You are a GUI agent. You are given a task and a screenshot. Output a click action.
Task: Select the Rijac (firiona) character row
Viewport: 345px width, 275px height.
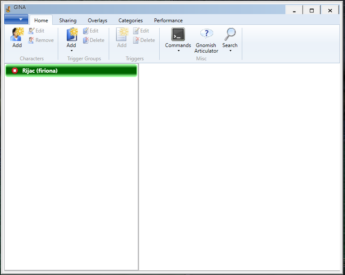[x=71, y=71]
